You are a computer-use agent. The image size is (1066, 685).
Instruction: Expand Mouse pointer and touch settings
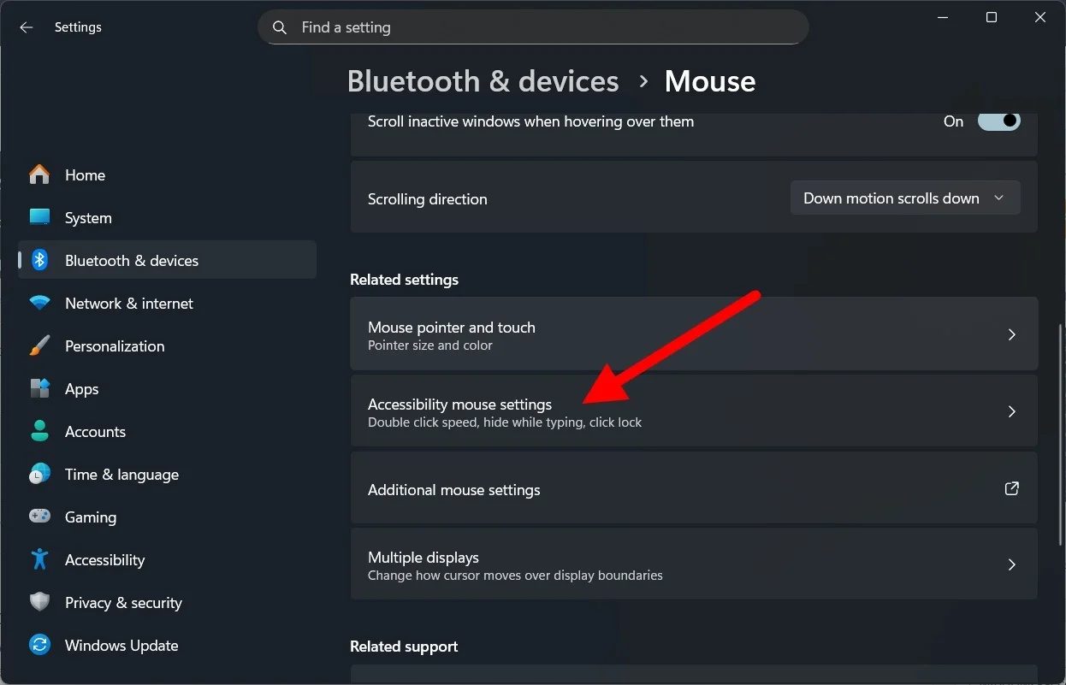694,334
